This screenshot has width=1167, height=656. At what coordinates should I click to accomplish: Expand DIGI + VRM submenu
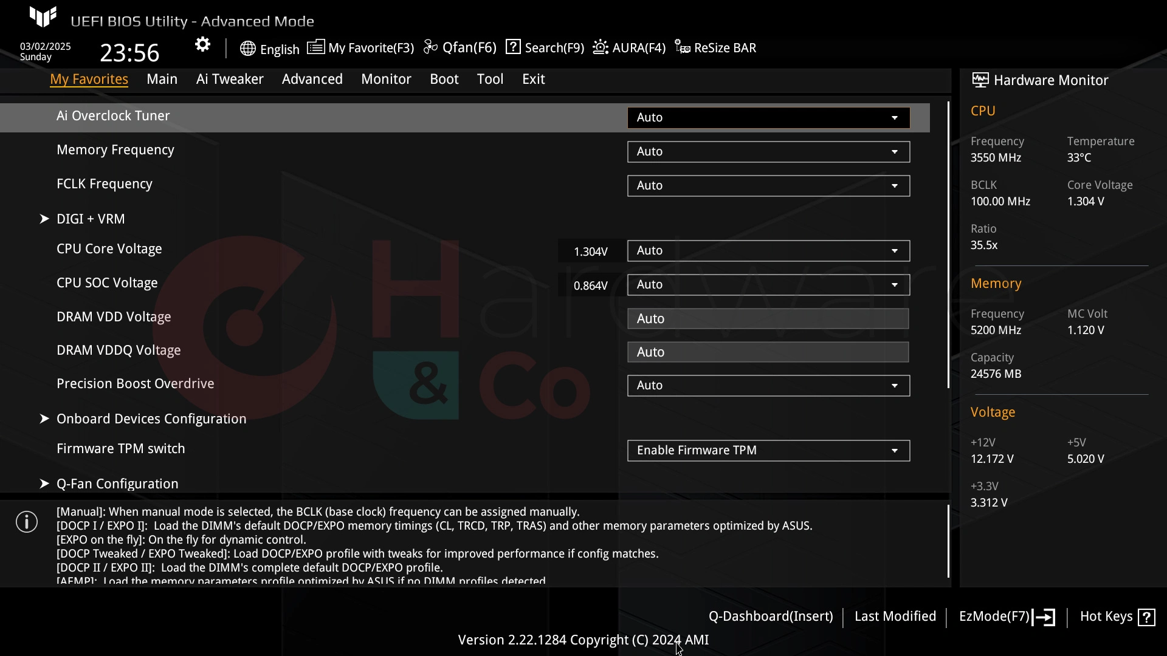pos(44,218)
